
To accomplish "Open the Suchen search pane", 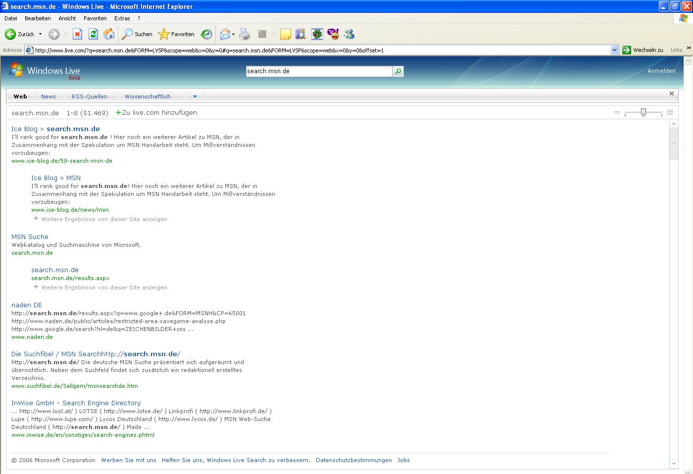I will click(138, 34).
